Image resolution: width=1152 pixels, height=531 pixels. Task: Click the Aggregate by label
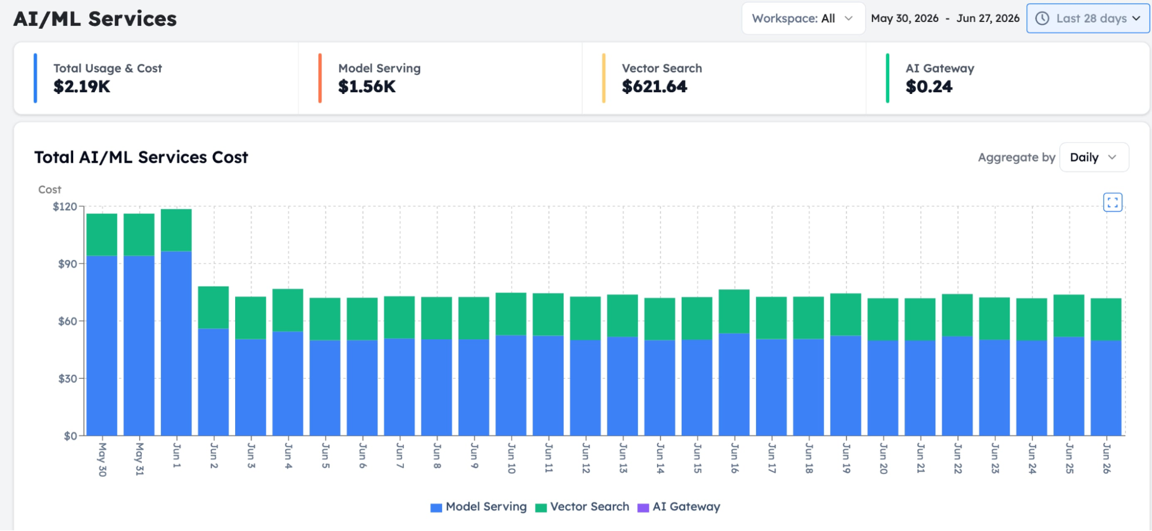(1017, 157)
